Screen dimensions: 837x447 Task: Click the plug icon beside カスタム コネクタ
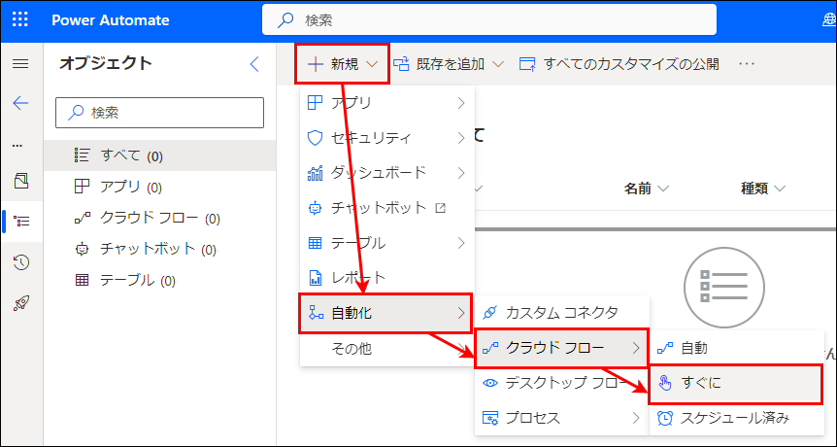click(490, 313)
